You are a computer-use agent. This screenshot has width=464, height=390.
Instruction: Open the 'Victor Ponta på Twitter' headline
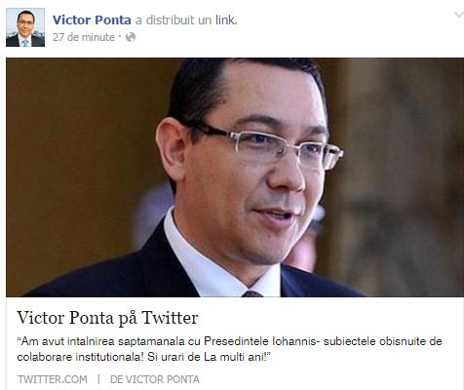[x=107, y=318]
